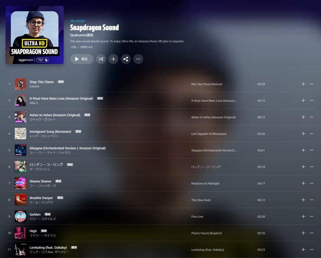
Task: Open the Qualcomm curator link
Action: (x=82, y=35)
